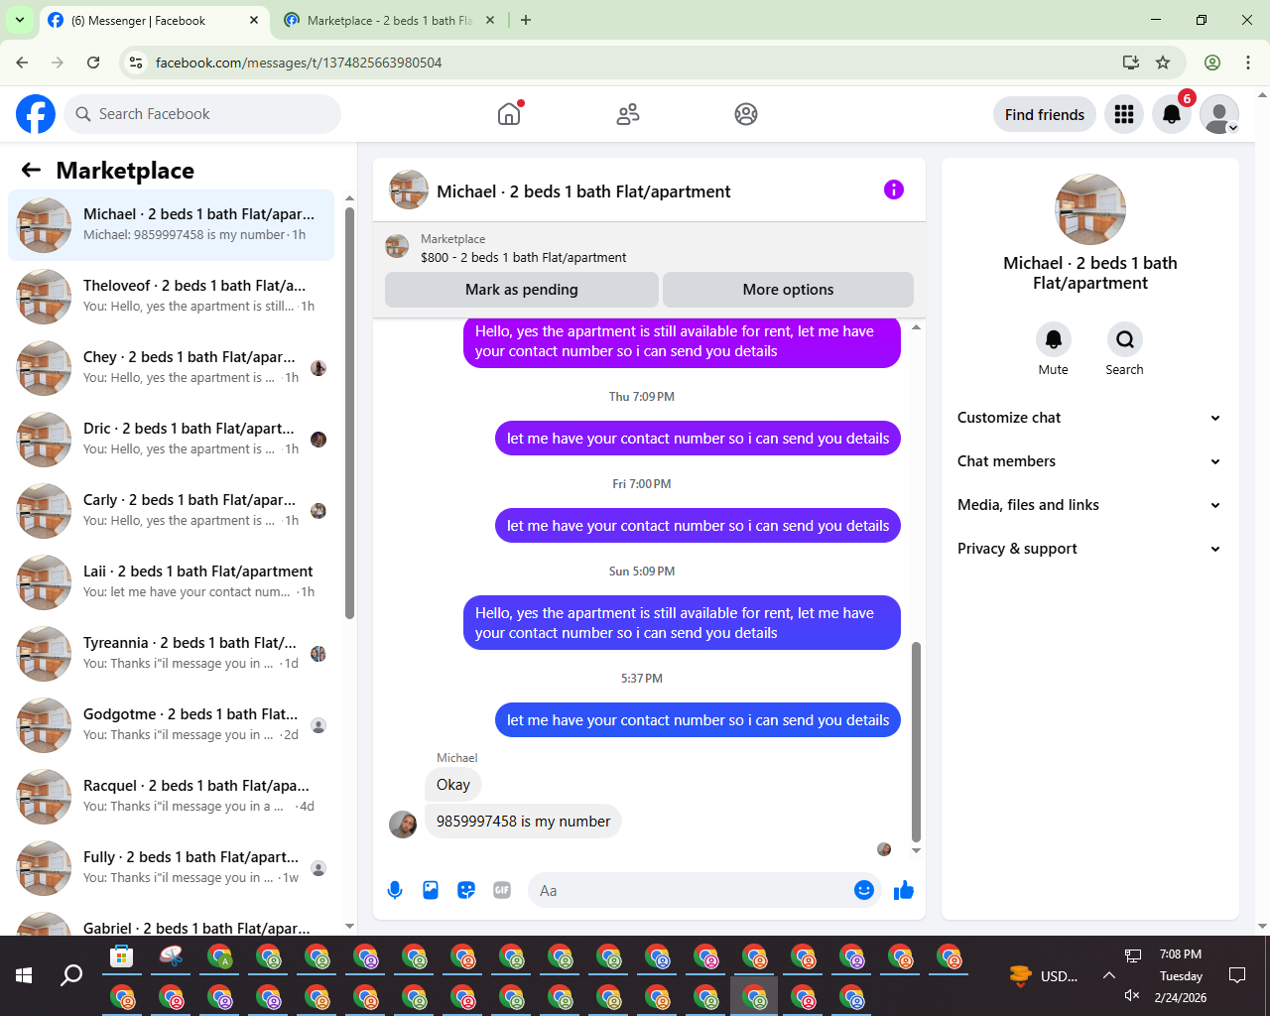Search in conversation icon in the details panel
Screen dimensions: 1270x1016
coord(1125,339)
